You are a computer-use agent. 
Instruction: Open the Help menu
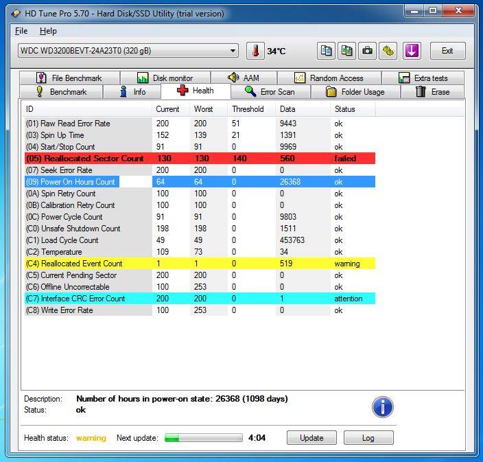(48, 31)
